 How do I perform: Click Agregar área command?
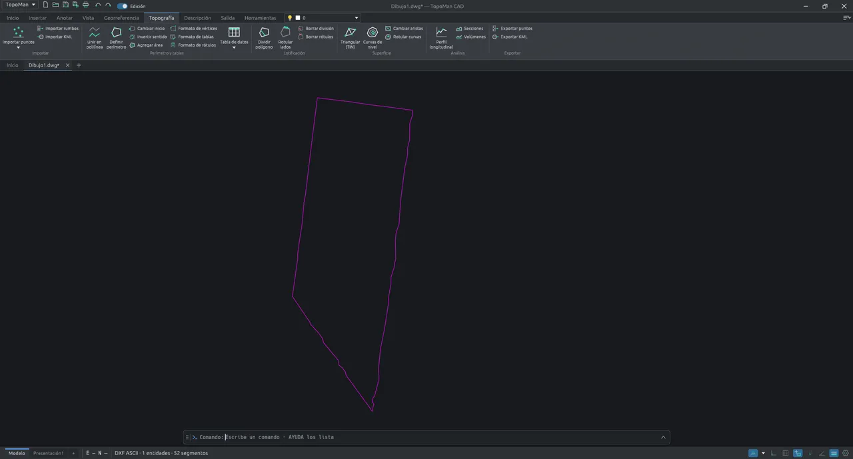(x=146, y=45)
